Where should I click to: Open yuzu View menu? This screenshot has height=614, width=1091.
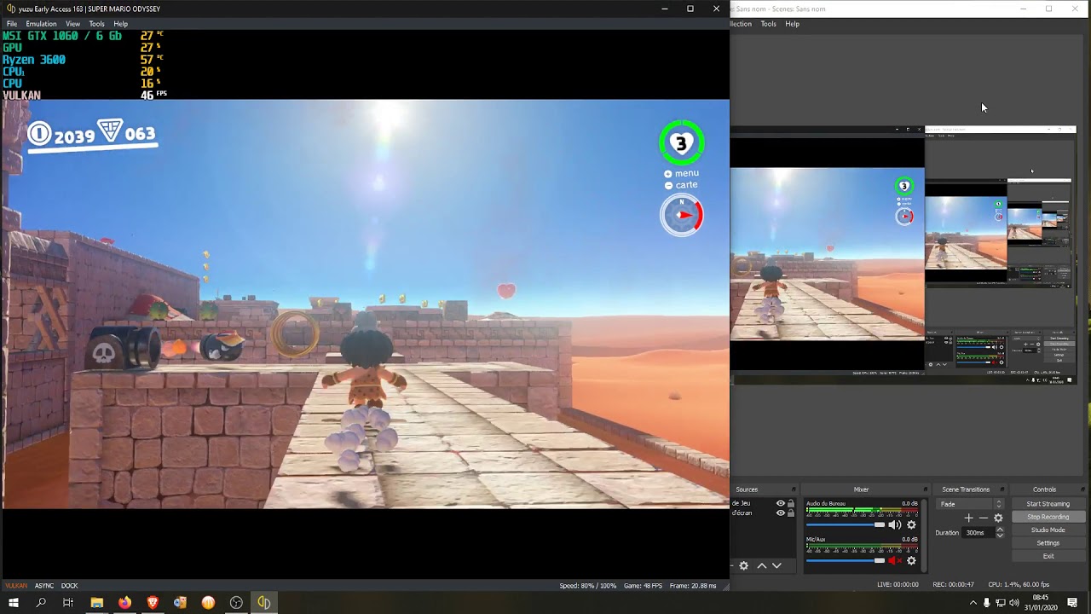(x=72, y=24)
